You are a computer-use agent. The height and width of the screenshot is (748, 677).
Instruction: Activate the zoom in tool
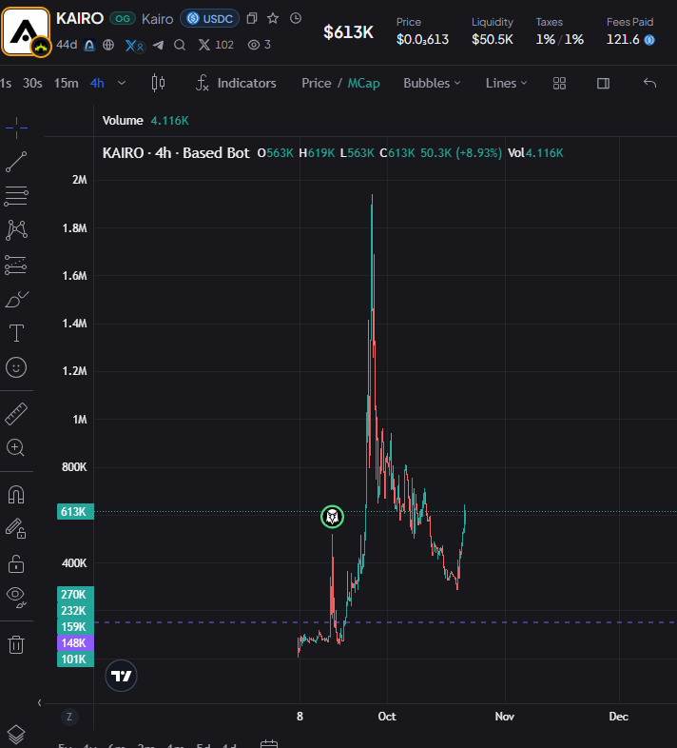[x=16, y=447]
